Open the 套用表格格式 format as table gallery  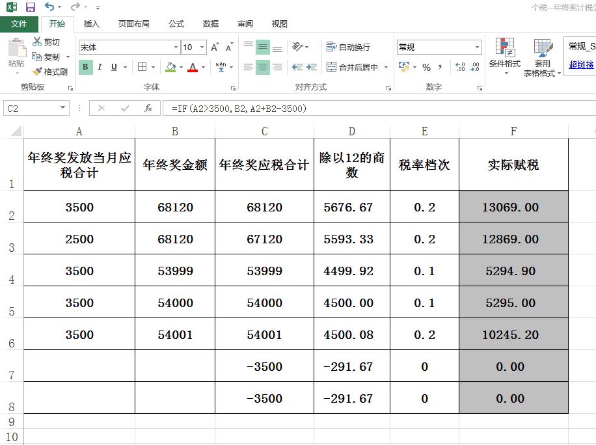tap(543, 59)
